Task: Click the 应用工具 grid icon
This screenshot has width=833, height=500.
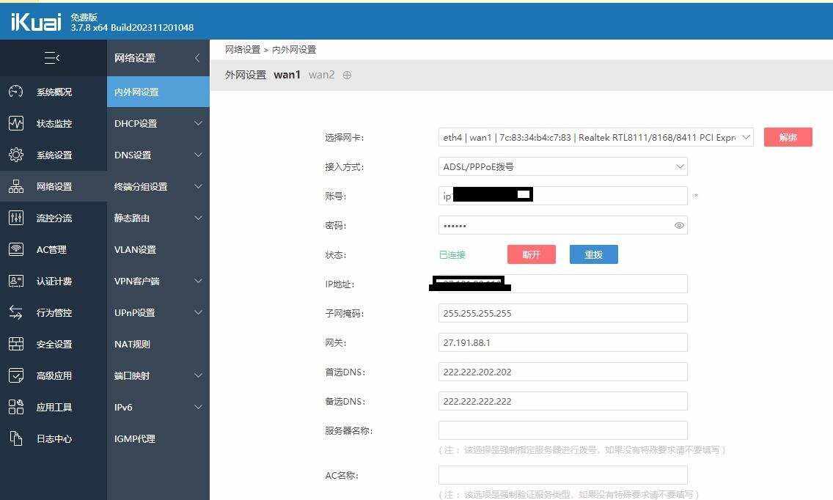Action: [x=16, y=407]
